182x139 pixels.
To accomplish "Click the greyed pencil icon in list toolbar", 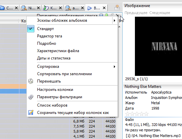I will coord(112,15).
